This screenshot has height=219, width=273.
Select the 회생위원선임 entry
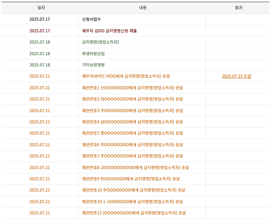93,54
